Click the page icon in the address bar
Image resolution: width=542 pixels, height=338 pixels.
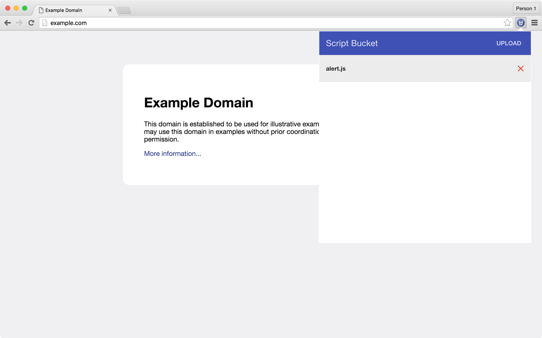click(44, 23)
